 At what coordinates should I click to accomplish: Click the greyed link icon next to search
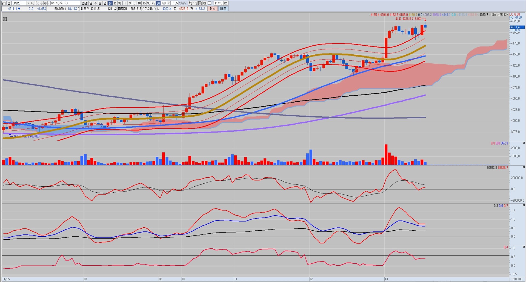coord(37,3)
